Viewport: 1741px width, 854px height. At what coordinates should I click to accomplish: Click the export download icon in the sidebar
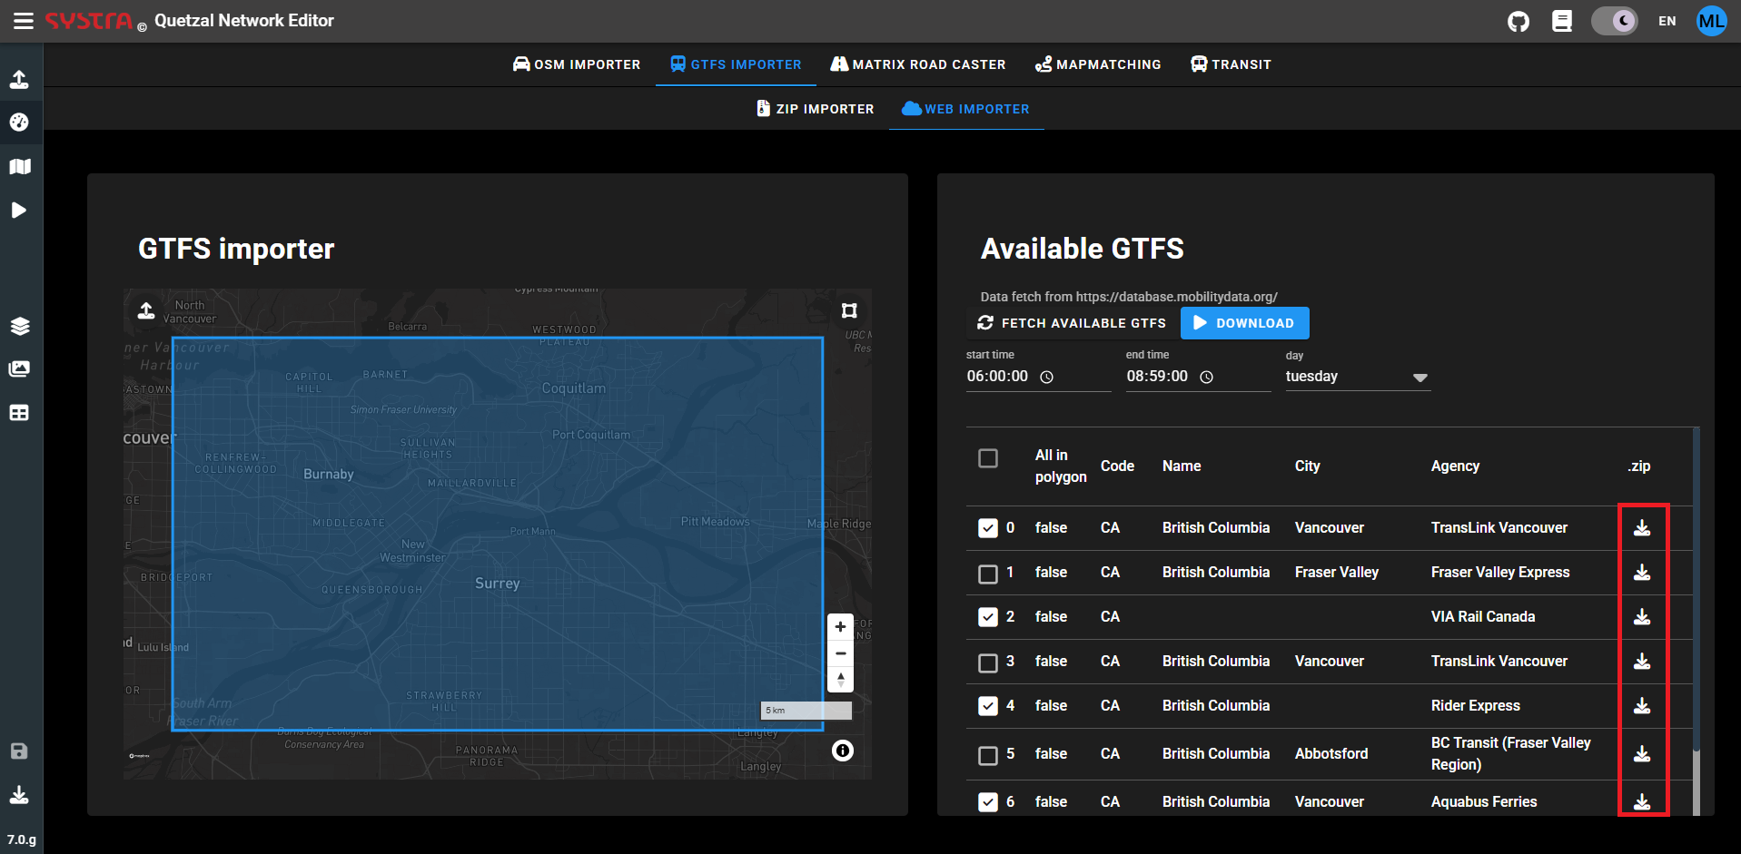pyautogui.click(x=19, y=795)
